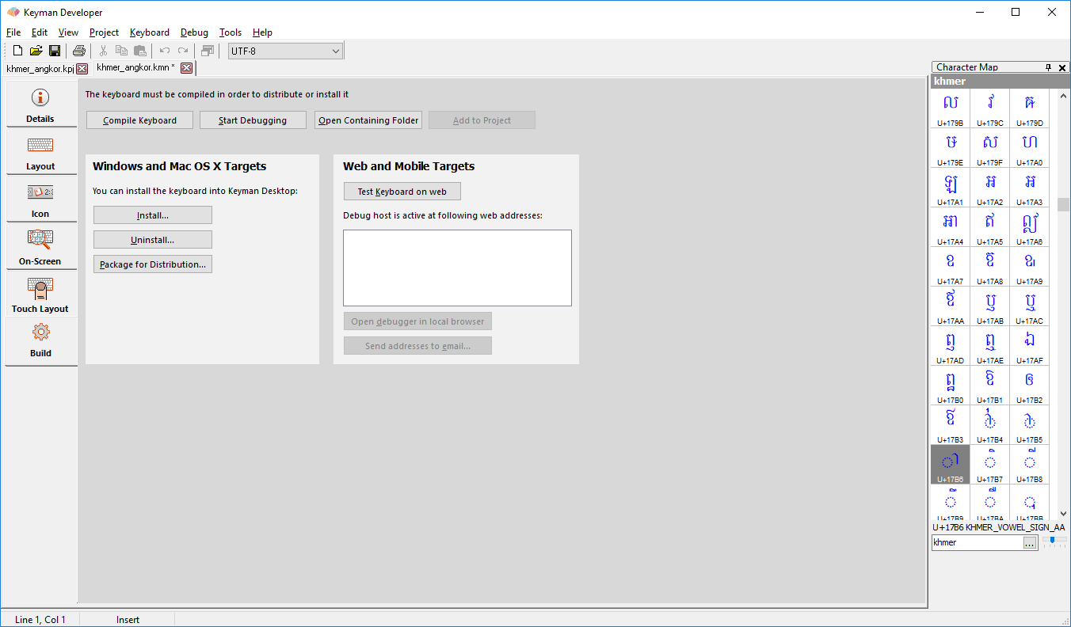Click the Save file toolbar icon
Image resolution: width=1071 pixels, height=627 pixels.
(55, 51)
